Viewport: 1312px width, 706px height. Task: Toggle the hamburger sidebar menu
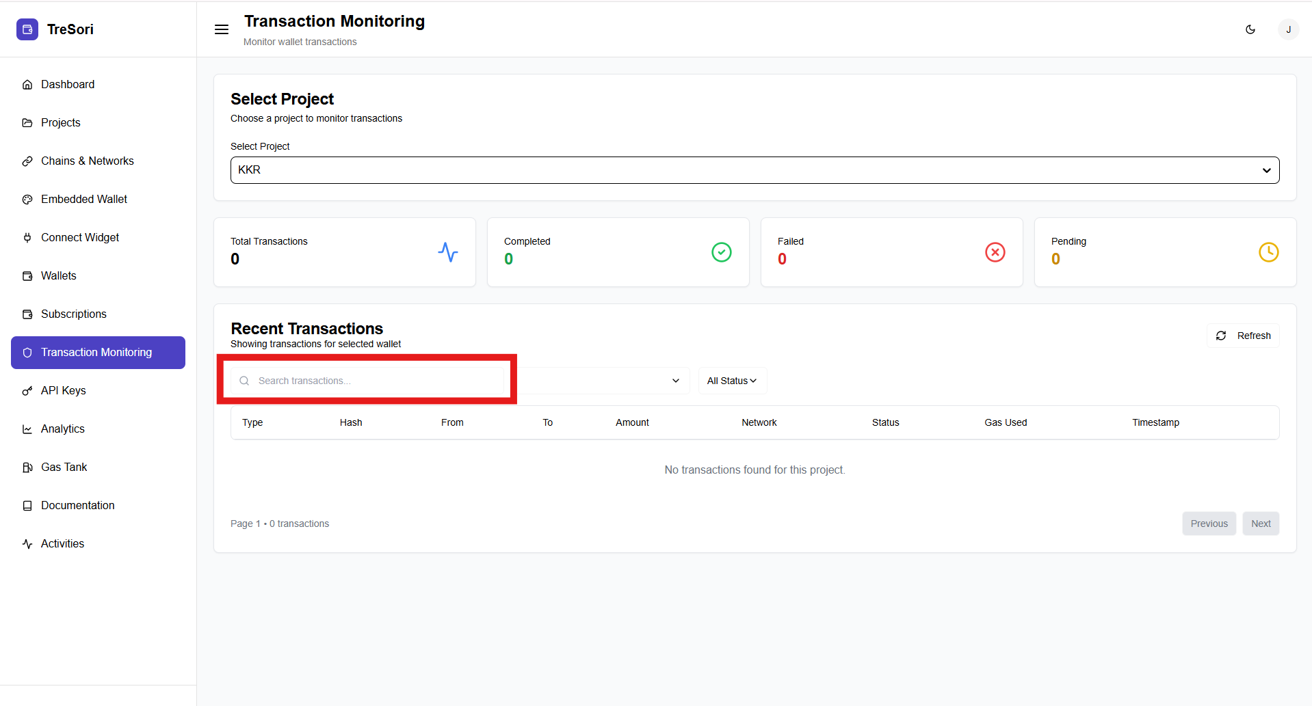coord(222,29)
